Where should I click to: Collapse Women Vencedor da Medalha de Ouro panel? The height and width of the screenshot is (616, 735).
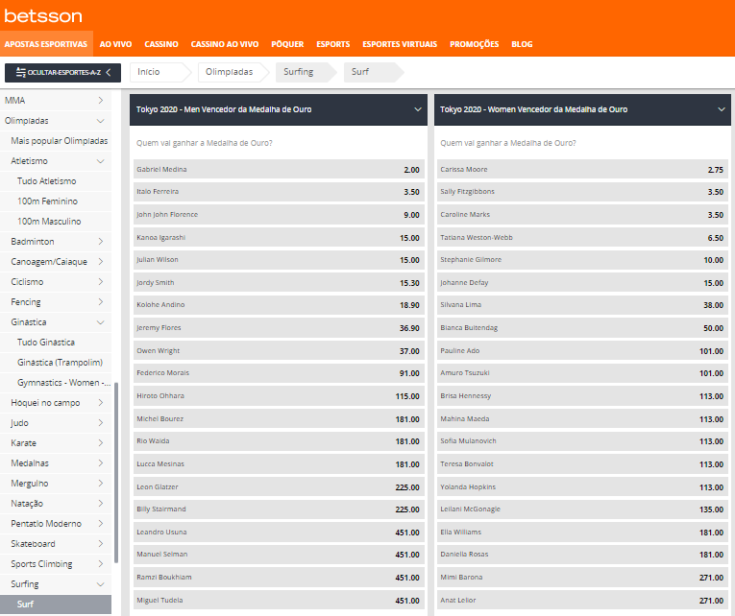coord(721,109)
